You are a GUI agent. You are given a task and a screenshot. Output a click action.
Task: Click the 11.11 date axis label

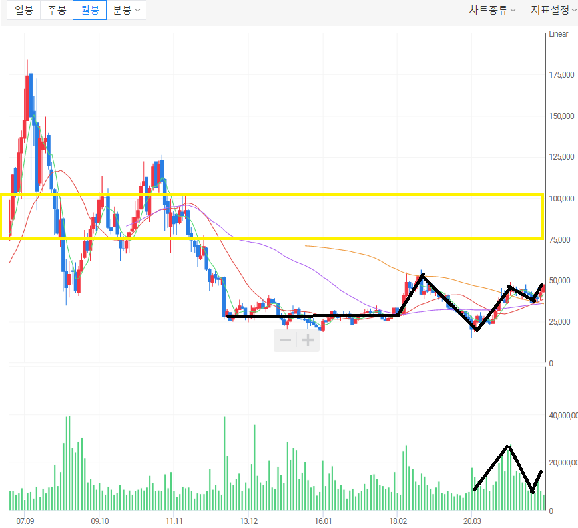coord(174,521)
